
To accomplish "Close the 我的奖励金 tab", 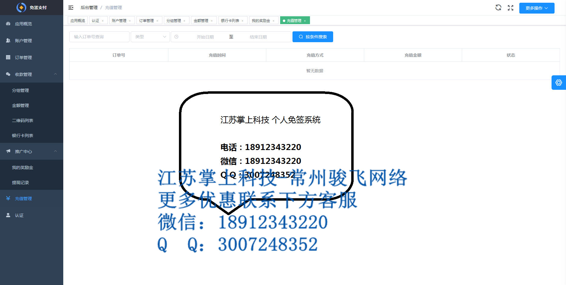I will (x=274, y=21).
